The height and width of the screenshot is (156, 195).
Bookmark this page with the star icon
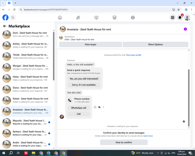pyautogui.click(x=179, y=10)
